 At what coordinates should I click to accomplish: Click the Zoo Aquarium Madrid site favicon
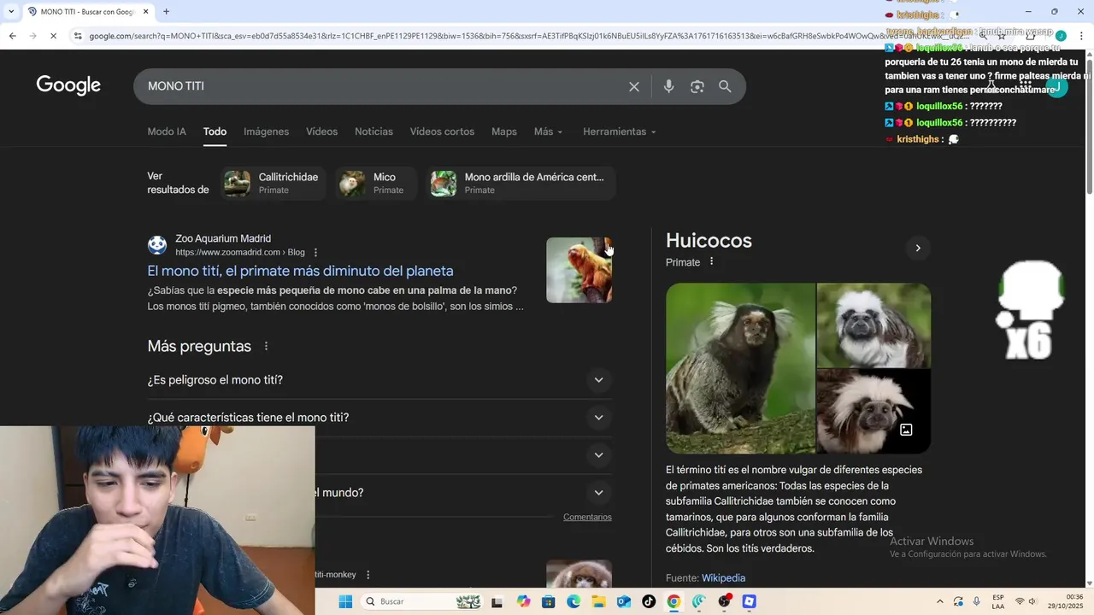pos(157,245)
